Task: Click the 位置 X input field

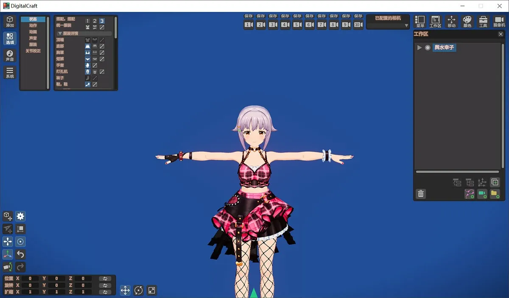Action: click(x=30, y=279)
